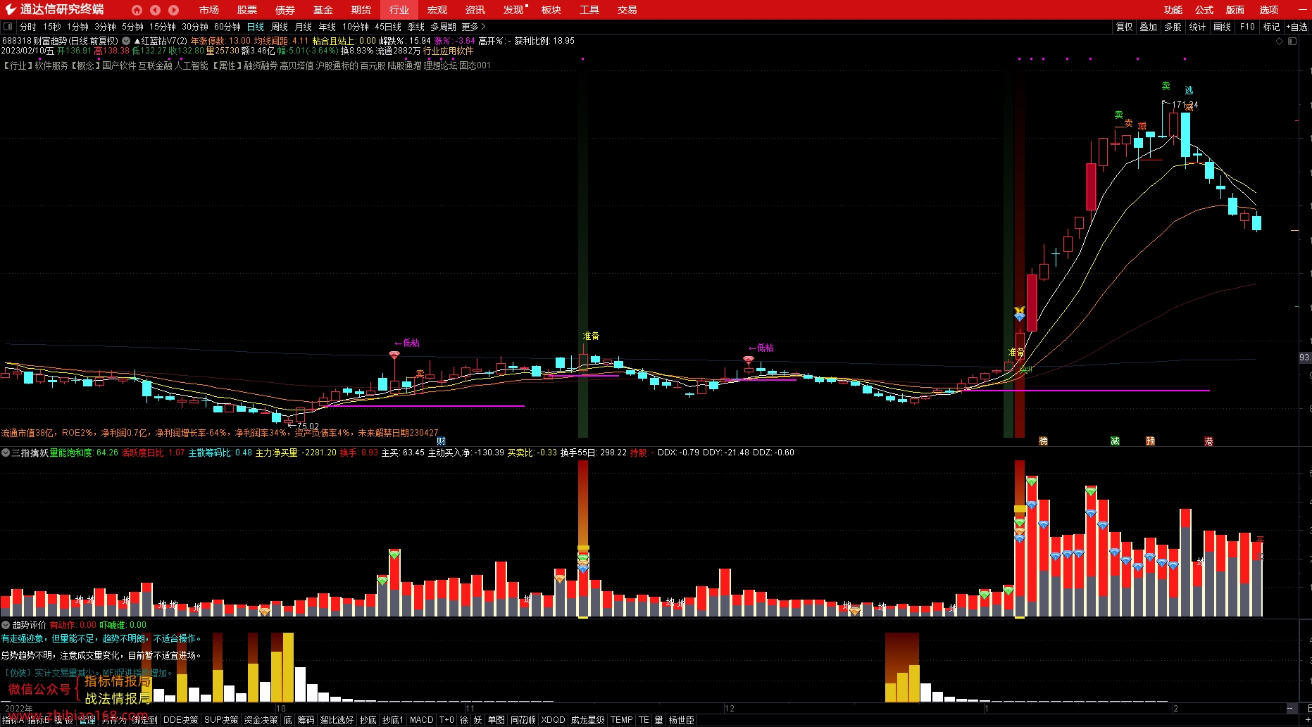
Task: Switch to XDQD indicator tab
Action: coord(553,720)
